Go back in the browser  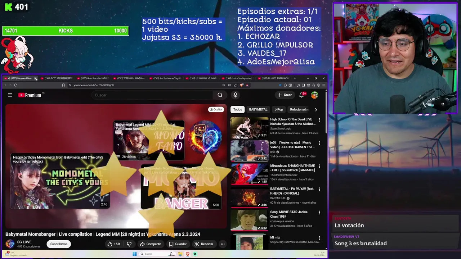click(x=5, y=85)
